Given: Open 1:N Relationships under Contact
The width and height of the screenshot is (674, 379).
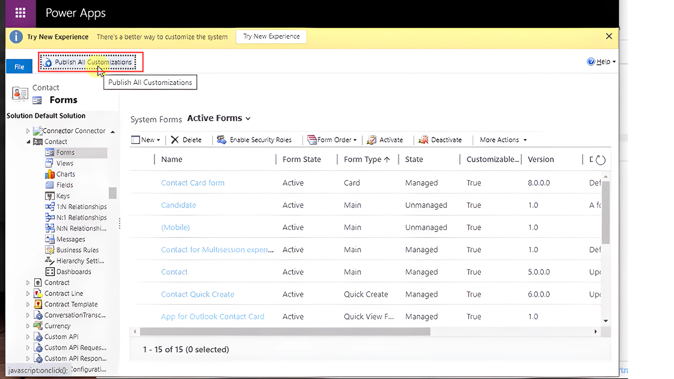Looking at the screenshot, I should click(x=81, y=207).
